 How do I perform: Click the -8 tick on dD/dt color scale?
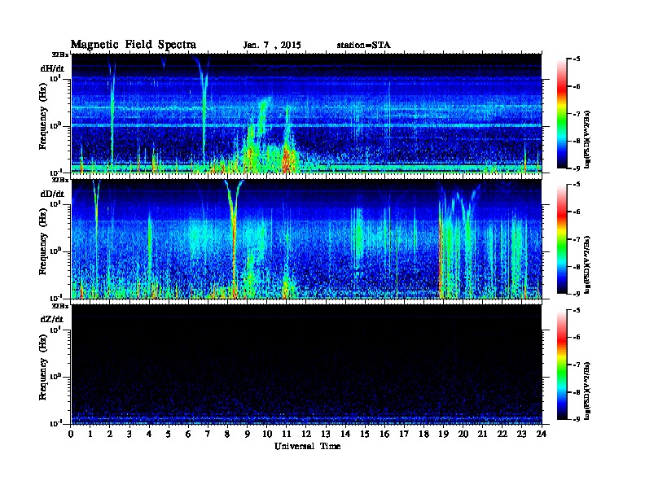coord(576,266)
